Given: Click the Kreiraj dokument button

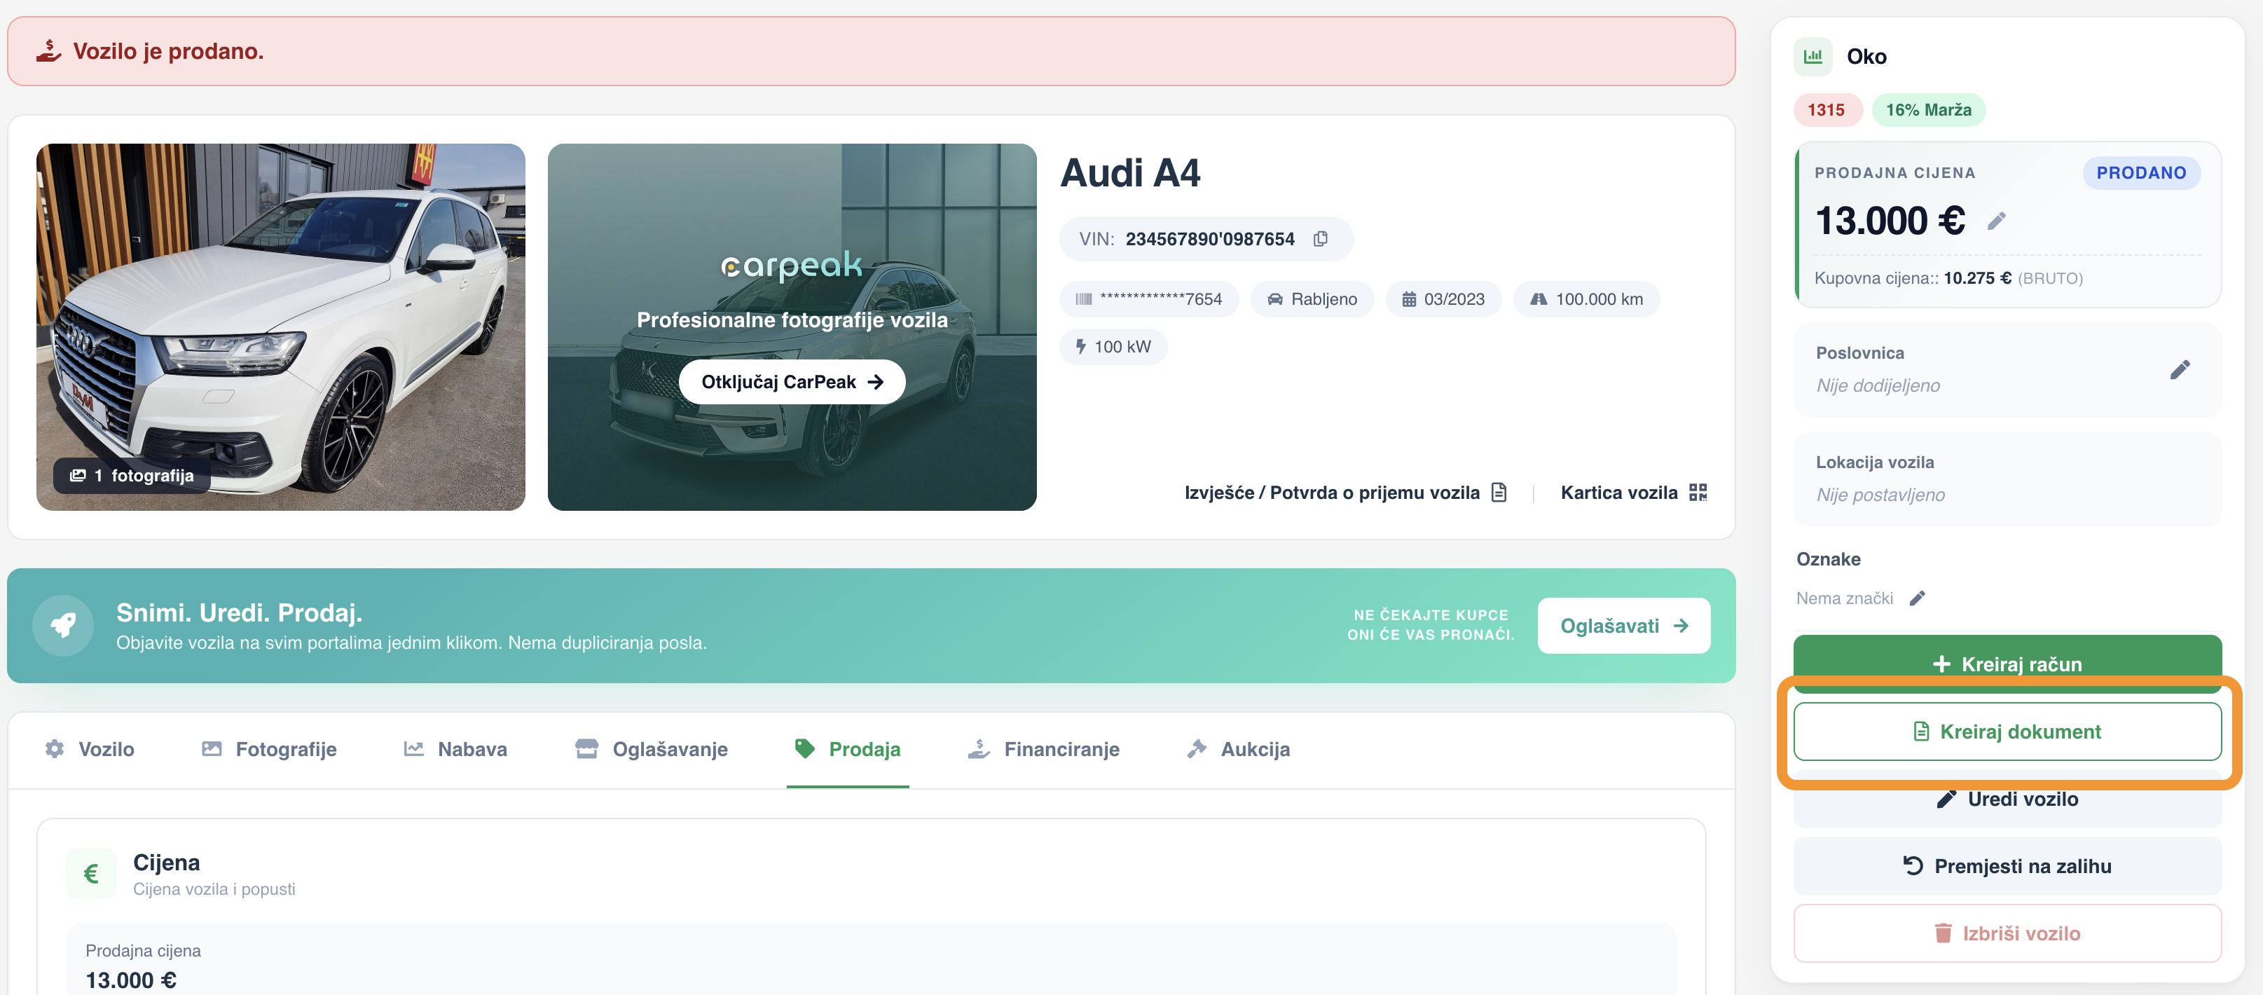Looking at the screenshot, I should click(x=2007, y=732).
